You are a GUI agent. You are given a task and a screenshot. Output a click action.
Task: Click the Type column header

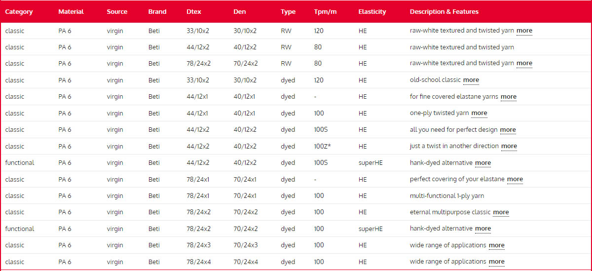click(x=288, y=12)
